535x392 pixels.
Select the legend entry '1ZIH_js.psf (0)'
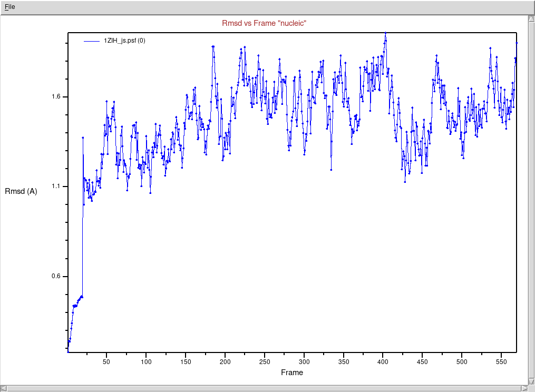click(124, 41)
